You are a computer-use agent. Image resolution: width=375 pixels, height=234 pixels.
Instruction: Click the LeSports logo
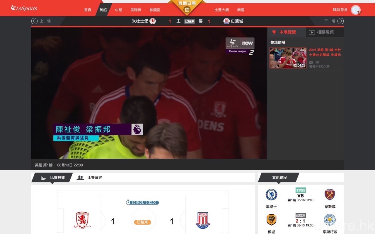point(24,8)
